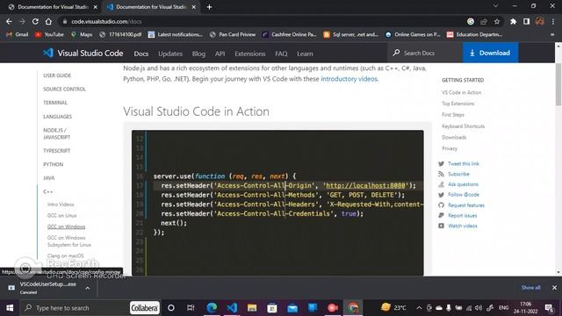Click the Request features GitHub icon
The height and width of the screenshot is (316, 562).
(441, 205)
